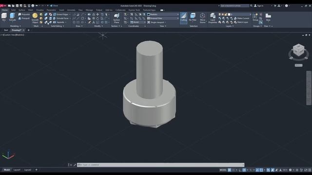Choose the Polysolid tool
312x175 pixels.
coord(24,15)
